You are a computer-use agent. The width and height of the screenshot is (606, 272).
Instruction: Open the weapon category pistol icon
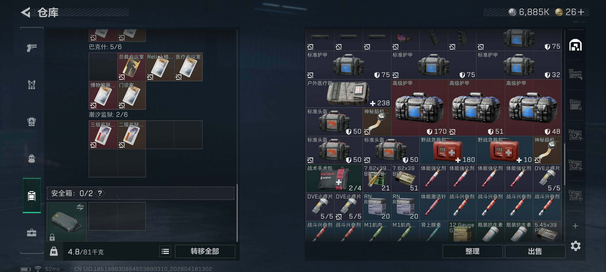tap(32, 48)
